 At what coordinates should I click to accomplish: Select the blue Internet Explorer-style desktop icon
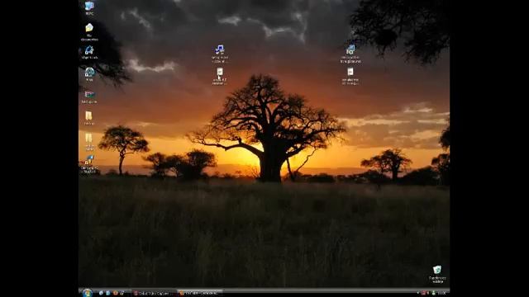(89, 53)
